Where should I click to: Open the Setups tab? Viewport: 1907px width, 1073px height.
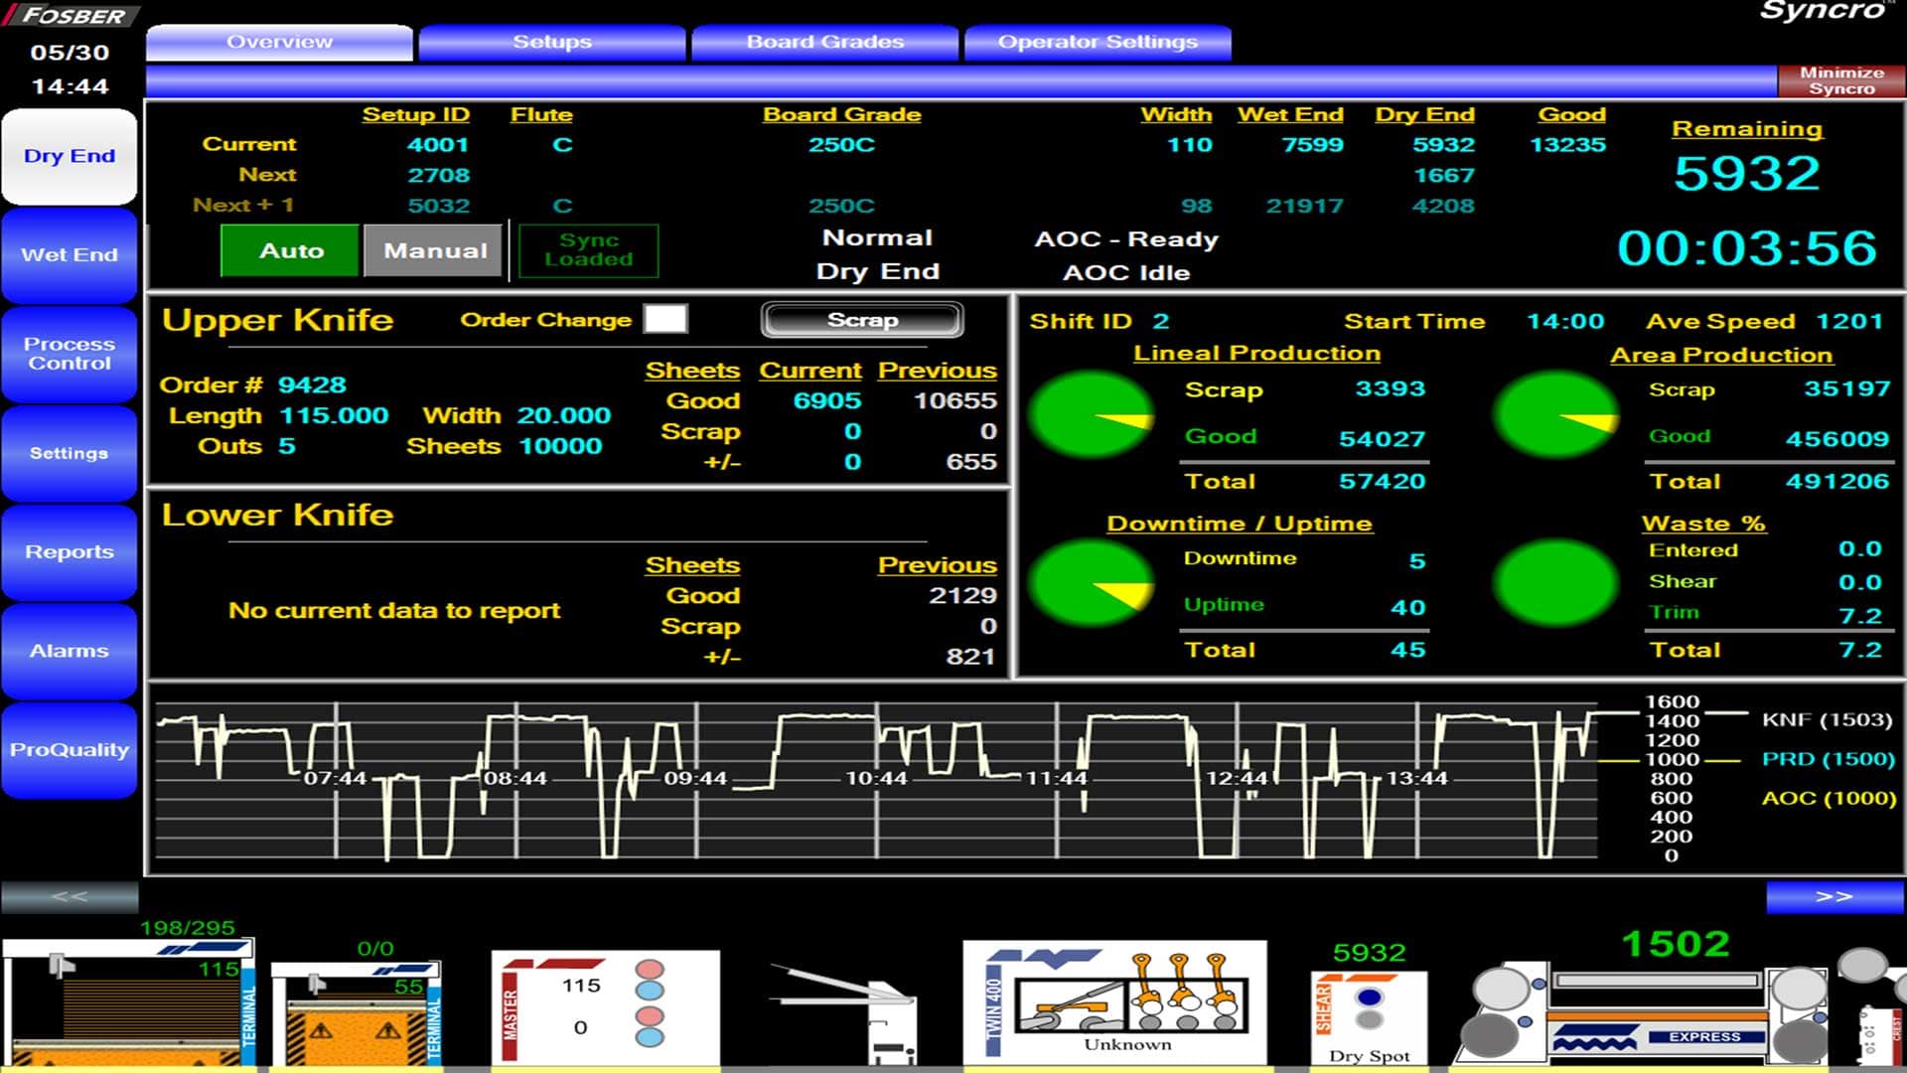click(x=552, y=43)
